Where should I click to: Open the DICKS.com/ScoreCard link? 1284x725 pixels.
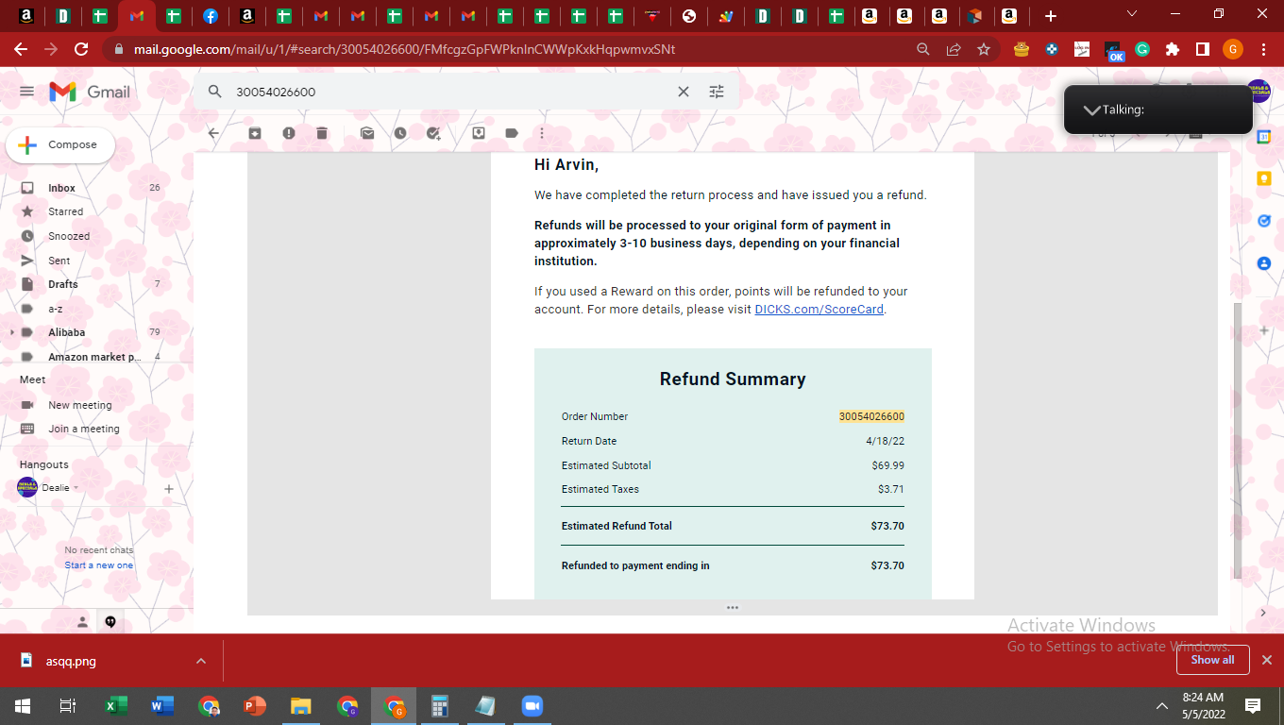point(819,310)
